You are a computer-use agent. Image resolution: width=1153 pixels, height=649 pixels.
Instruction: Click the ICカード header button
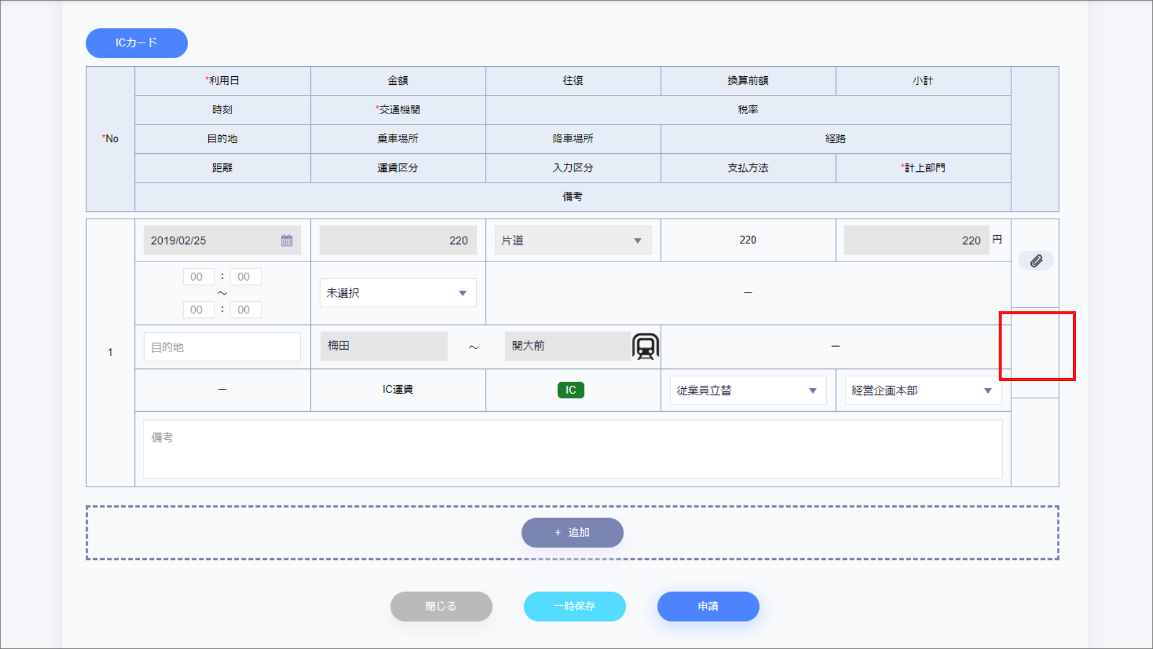136,43
